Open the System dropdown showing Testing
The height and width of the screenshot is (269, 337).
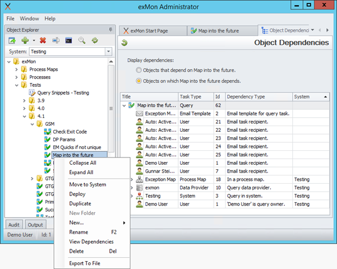[x=108, y=52]
